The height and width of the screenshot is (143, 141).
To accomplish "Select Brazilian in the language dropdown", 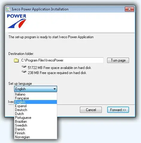I will pyautogui.click(x=36, y=122).
